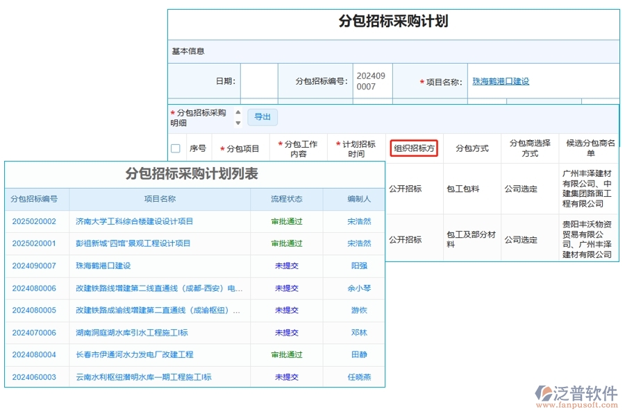
Task: Click the 导出 export button
Action: coord(262,117)
